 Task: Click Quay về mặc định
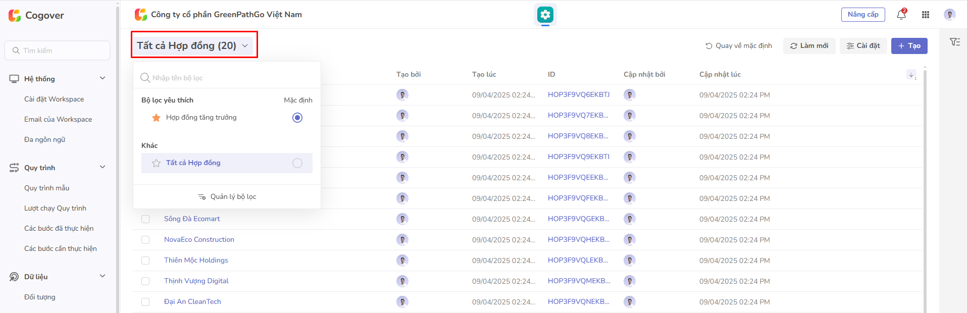click(739, 46)
